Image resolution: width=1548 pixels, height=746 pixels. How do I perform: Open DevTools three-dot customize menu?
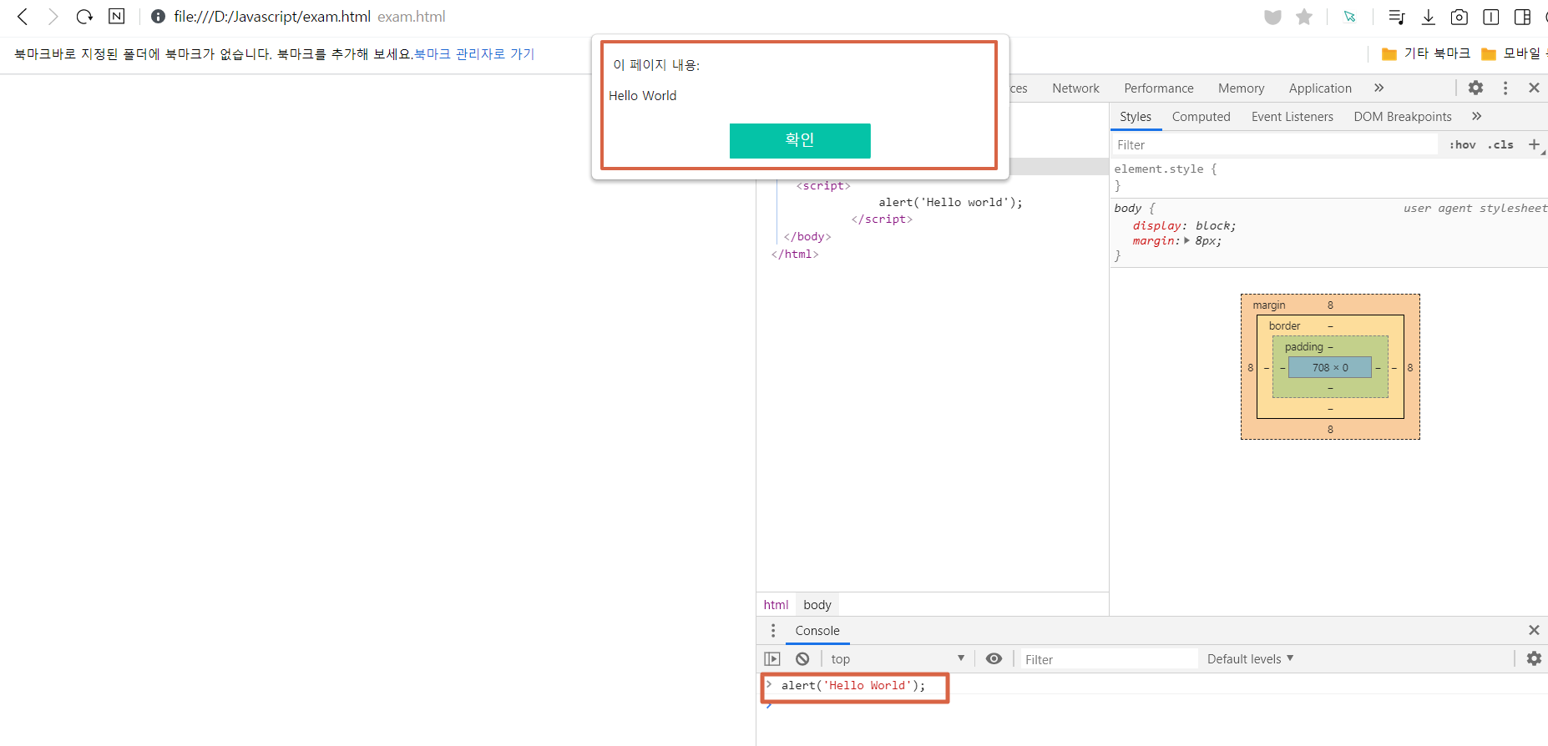click(1505, 88)
